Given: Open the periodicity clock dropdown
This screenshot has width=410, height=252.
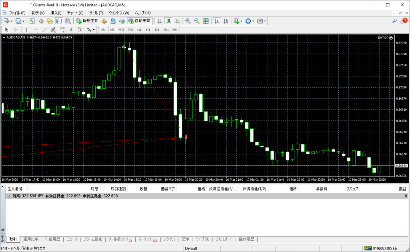Looking at the screenshot, I should [x=253, y=21].
